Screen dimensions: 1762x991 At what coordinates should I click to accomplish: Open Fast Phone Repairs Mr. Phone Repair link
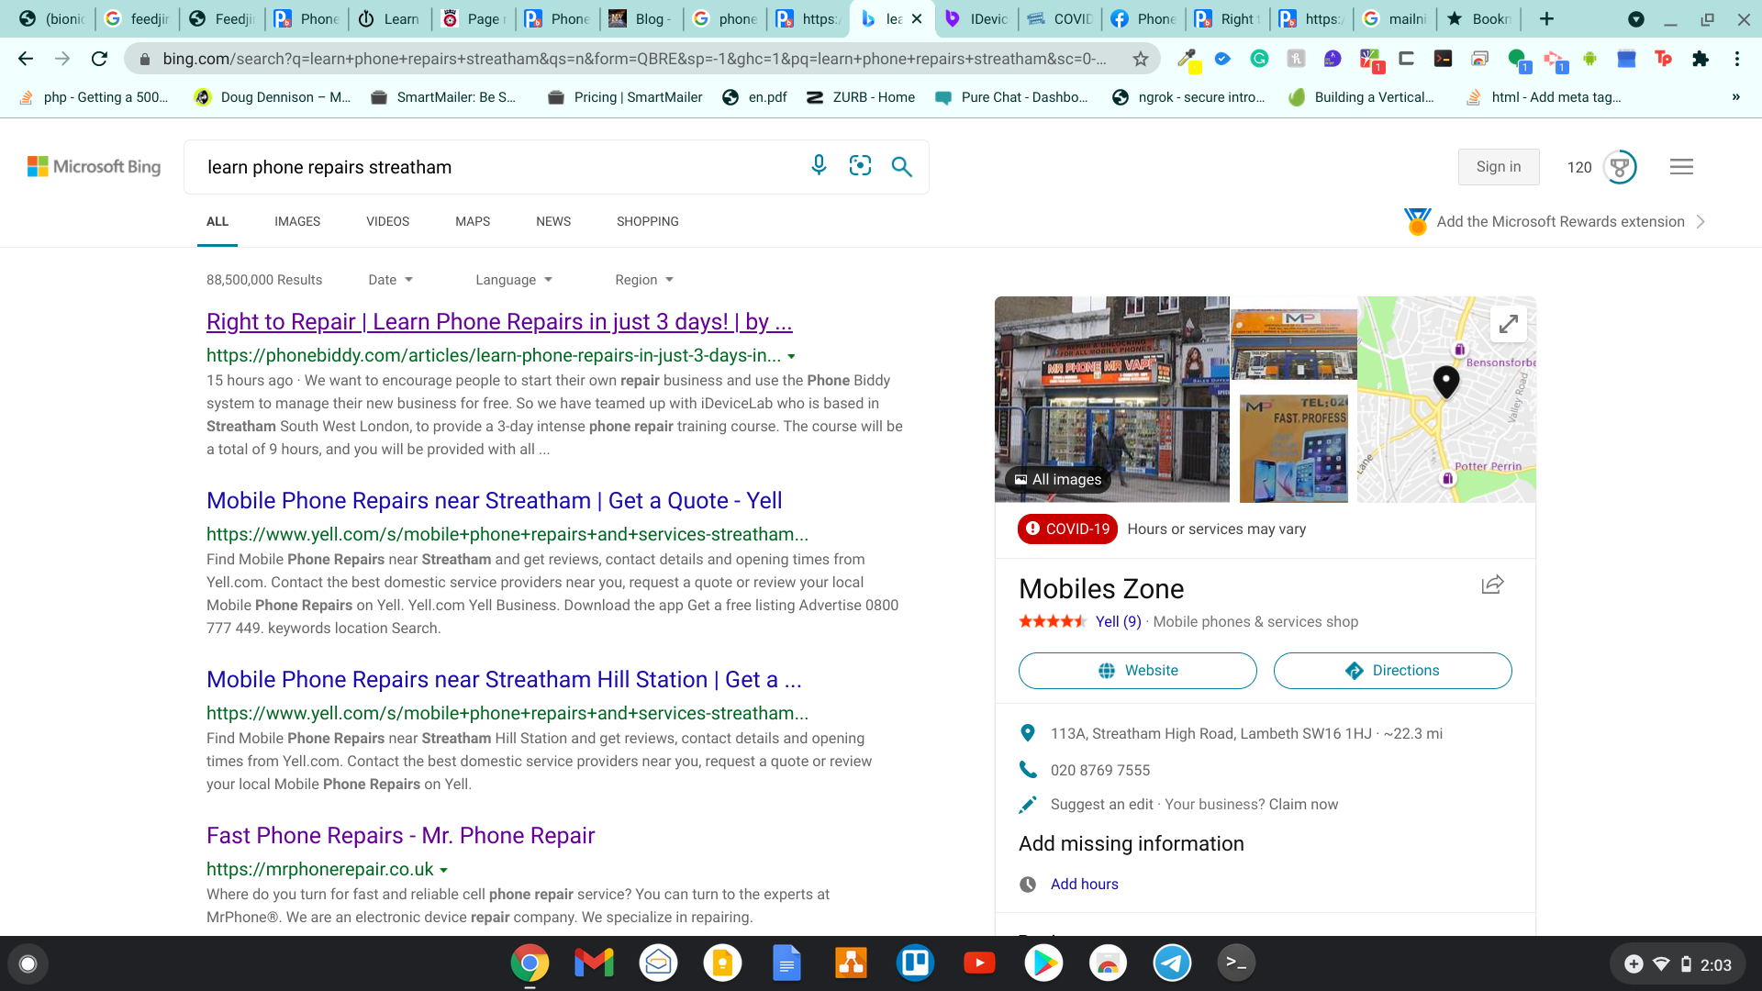[400, 836]
